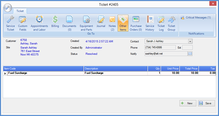Select the Ticket ribbon tab
The image size is (219, 116).
coord(20,11)
